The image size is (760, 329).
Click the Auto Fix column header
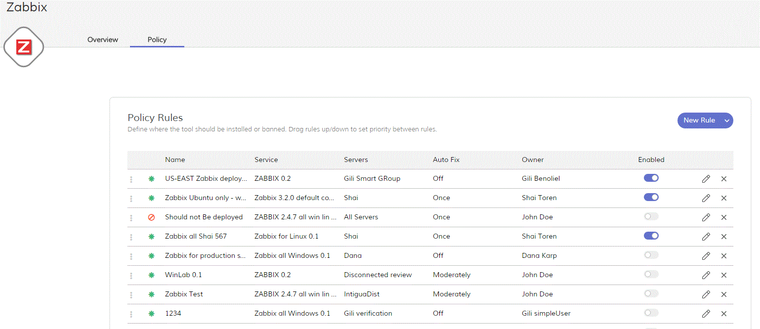coord(446,160)
